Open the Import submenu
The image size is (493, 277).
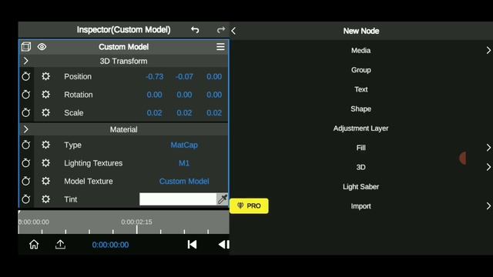[361, 206]
